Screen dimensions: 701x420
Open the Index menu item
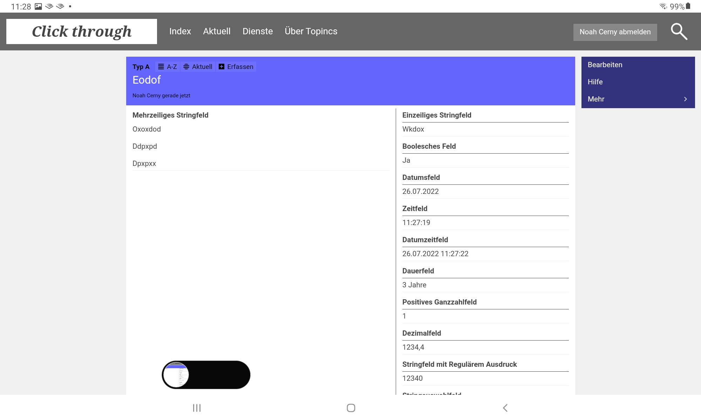click(x=180, y=31)
